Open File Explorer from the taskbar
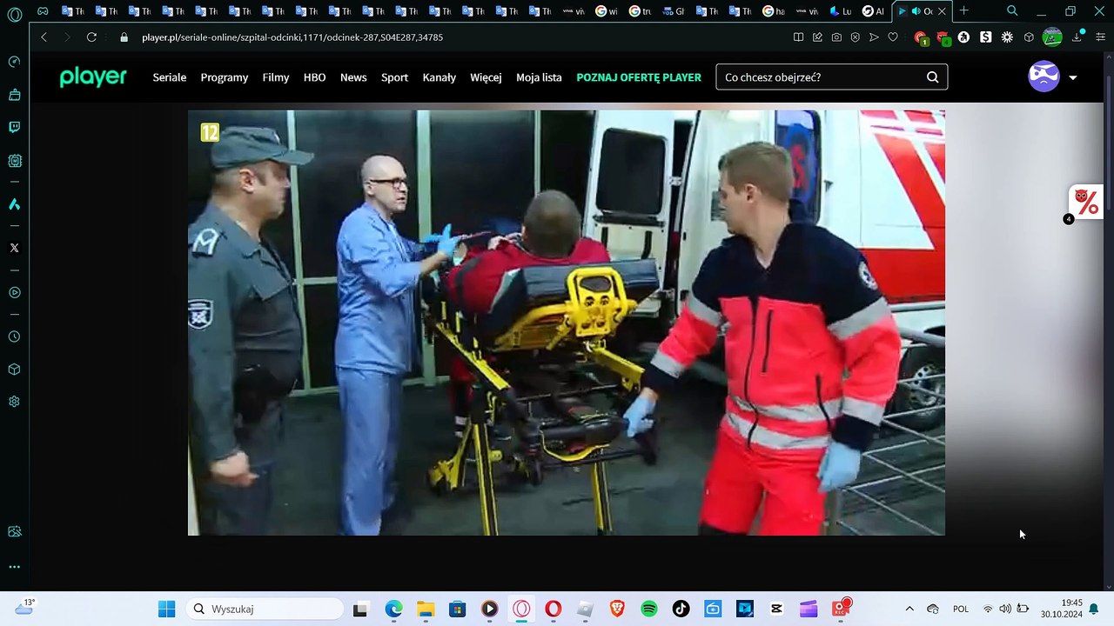Screen dimensions: 1114x626 tap(426, 609)
